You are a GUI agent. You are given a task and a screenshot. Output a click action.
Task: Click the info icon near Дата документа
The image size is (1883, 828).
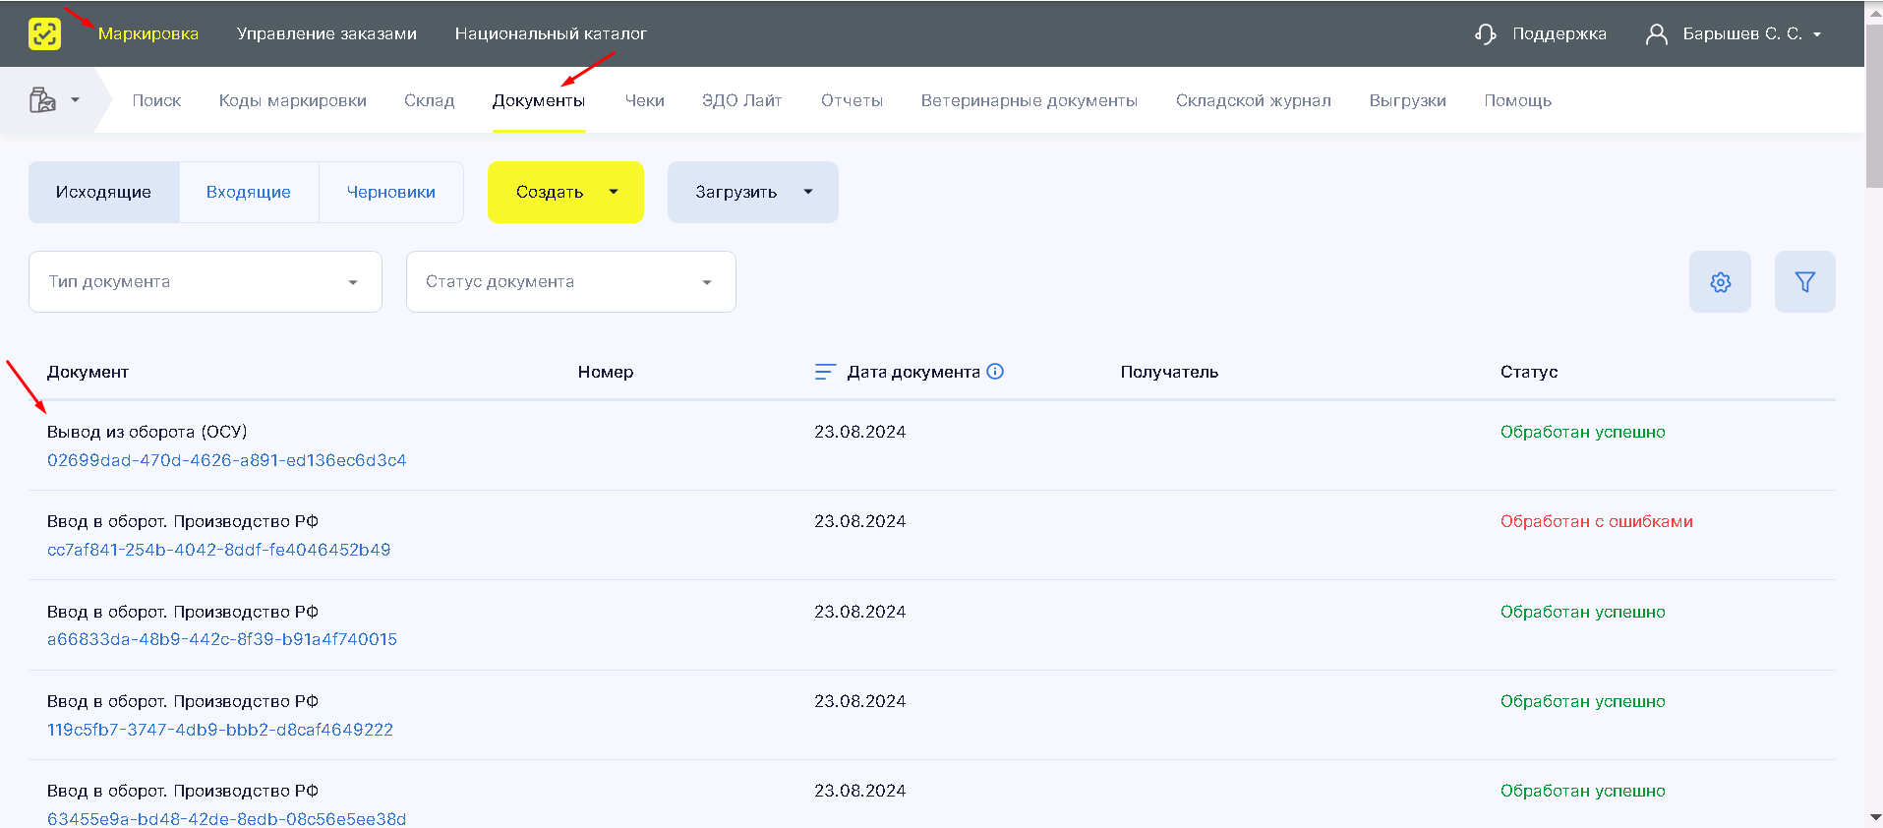[995, 372]
